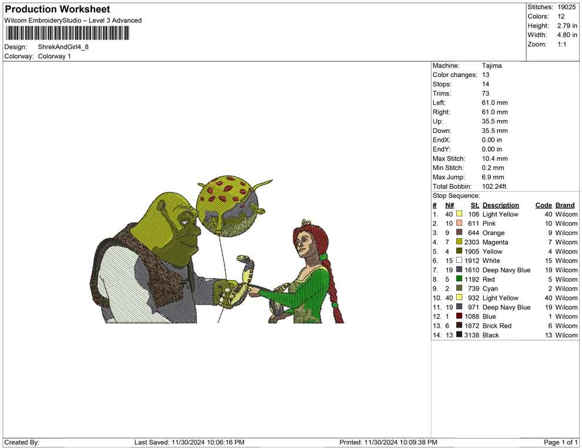582x448 pixels.
Task: Click the Light Yellow swatch in row 1
Action: click(x=459, y=214)
